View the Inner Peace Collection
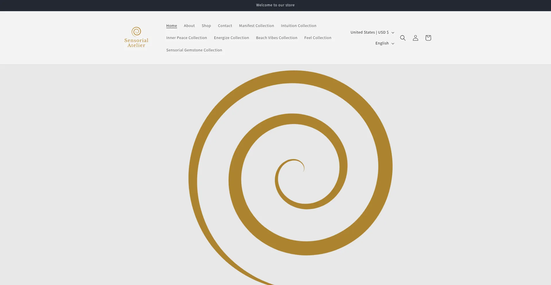 186,38
